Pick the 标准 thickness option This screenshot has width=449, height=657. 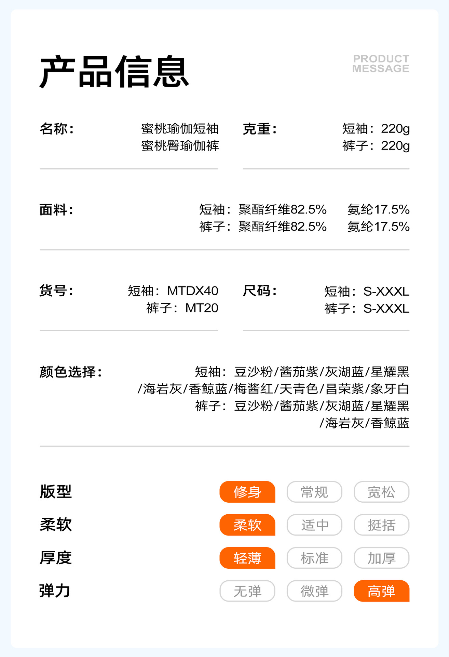[x=314, y=558]
